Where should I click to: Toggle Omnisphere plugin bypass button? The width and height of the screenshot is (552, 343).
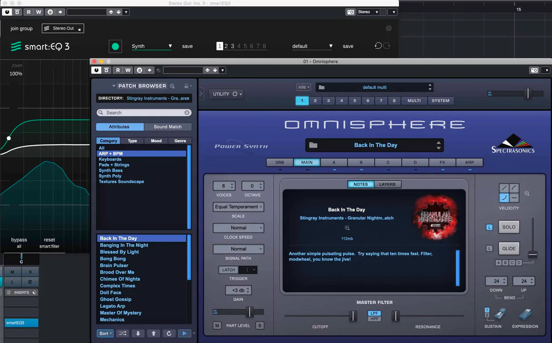(106, 70)
